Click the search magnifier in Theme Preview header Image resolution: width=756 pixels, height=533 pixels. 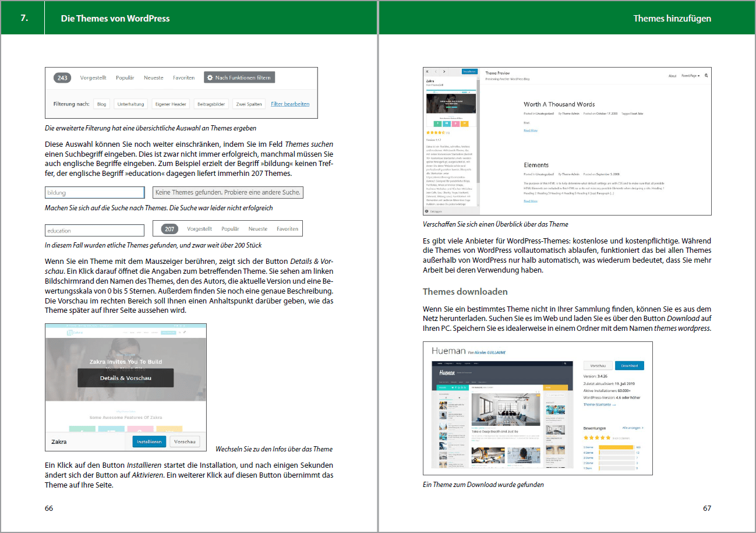(706, 75)
